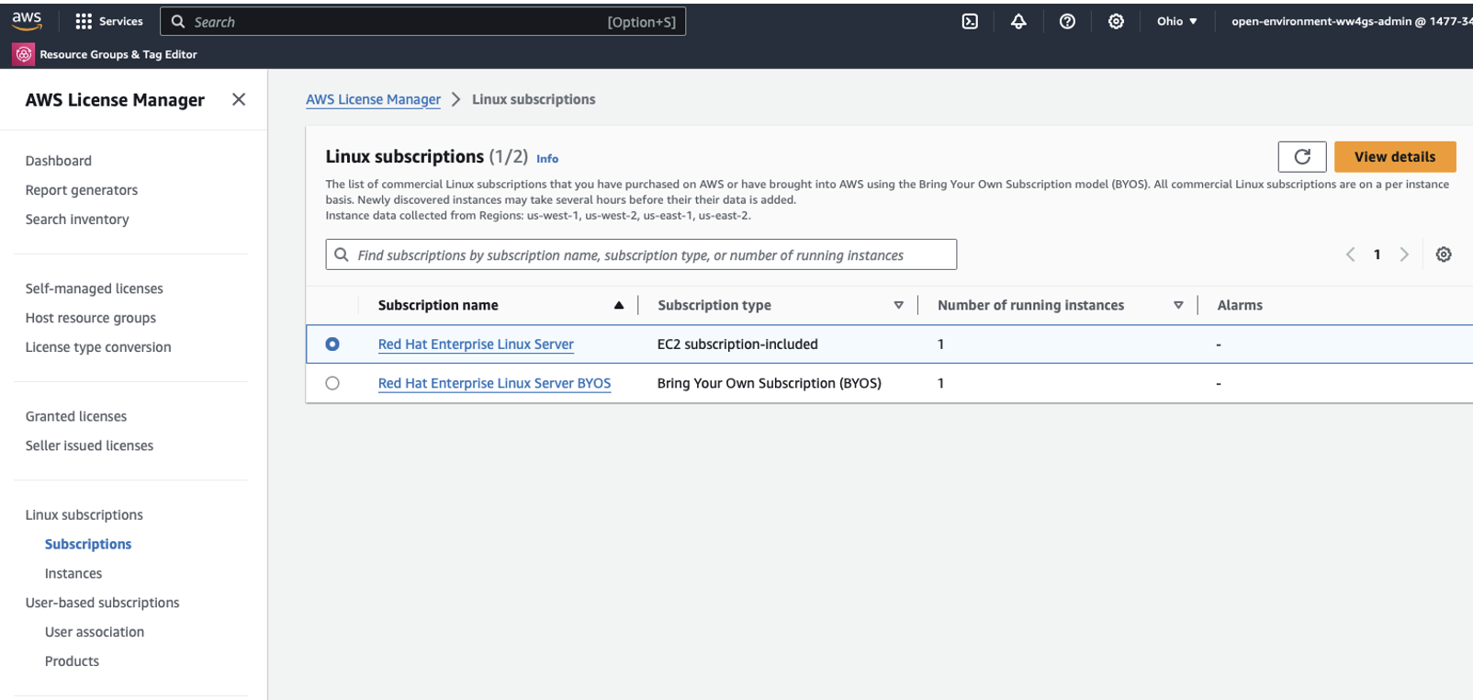The height and width of the screenshot is (700, 1473).
Task: Go to next page of subscriptions
Action: (1404, 254)
